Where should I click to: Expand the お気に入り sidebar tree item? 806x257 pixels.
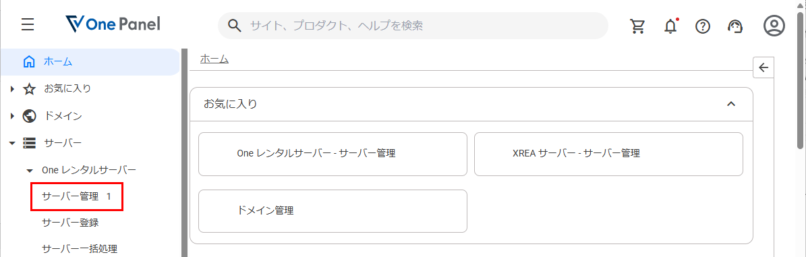point(12,89)
